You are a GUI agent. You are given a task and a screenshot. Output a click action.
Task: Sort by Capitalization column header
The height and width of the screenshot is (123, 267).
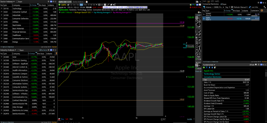[255, 10]
